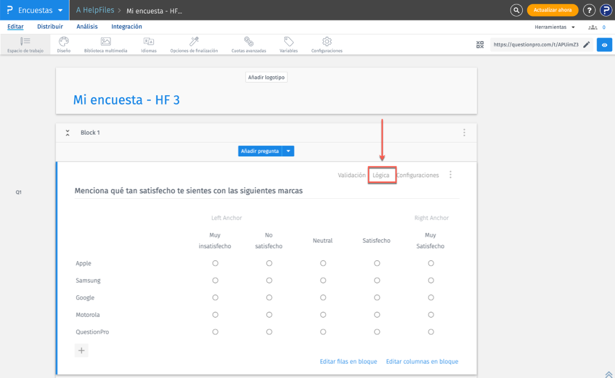Open question Lógica tab
This screenshot has width=615, height=378.
[x=381, y=175]
